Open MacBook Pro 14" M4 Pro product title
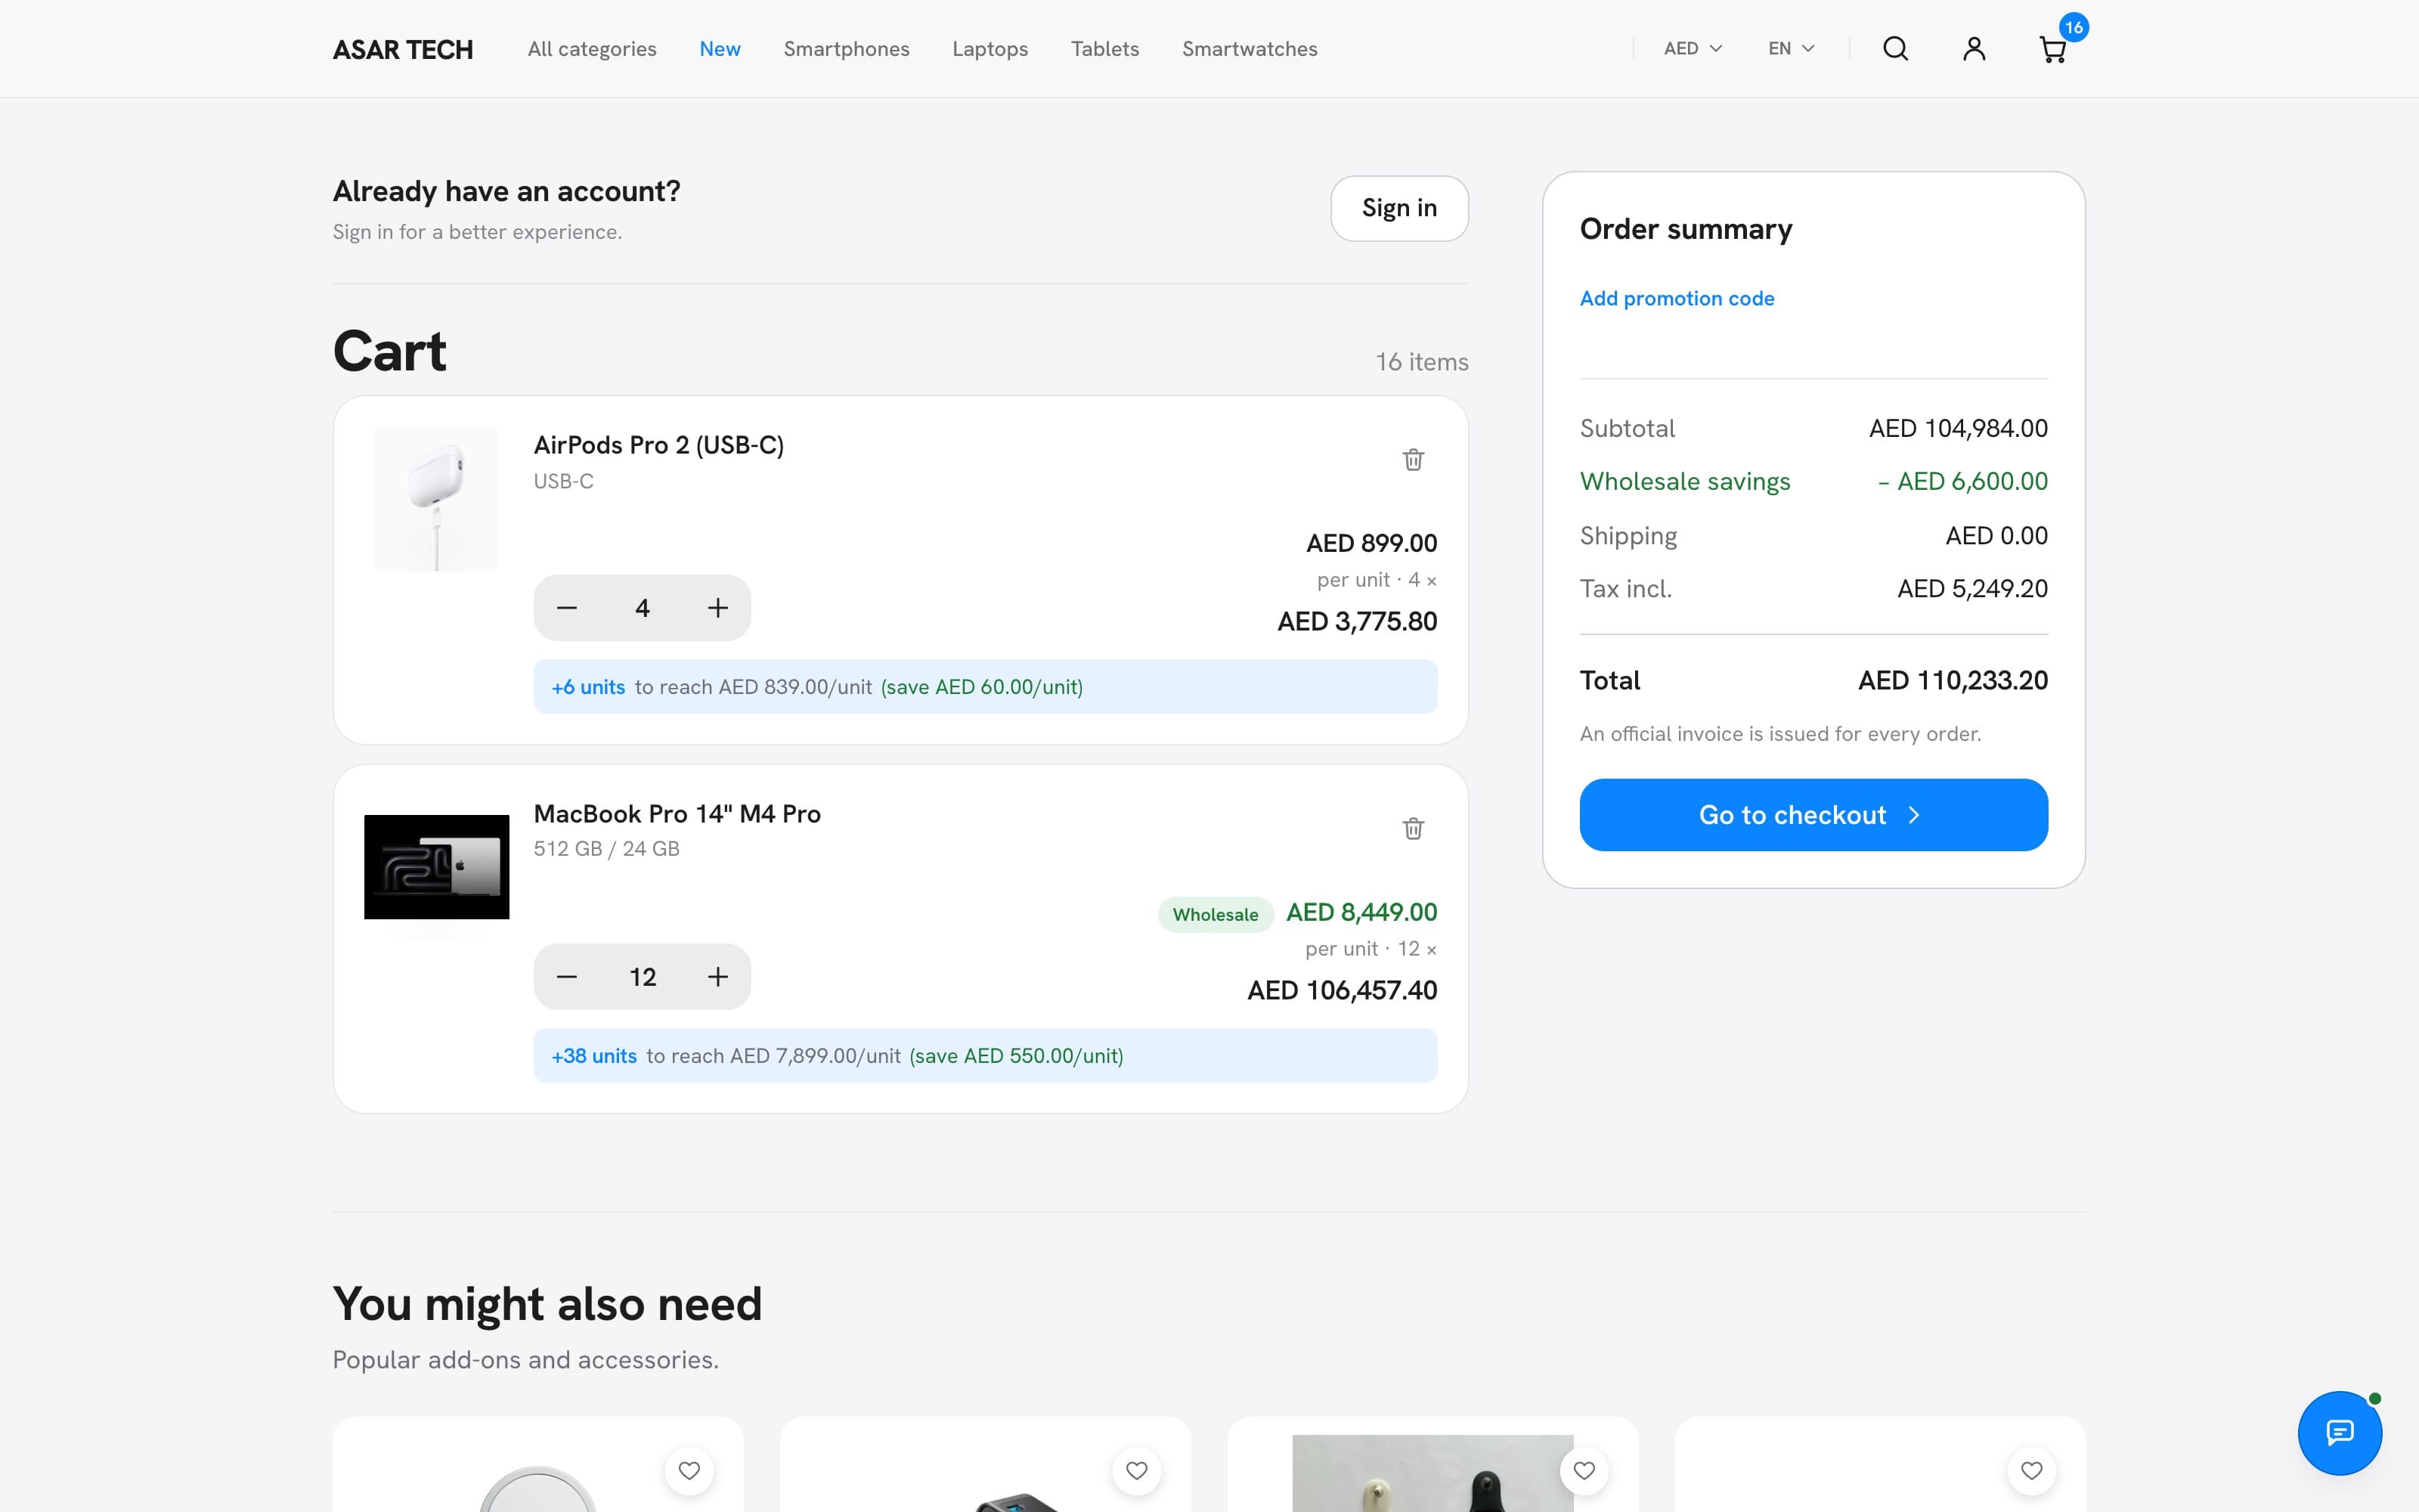The height and width of the screenshot is (1512, 2419). pos(677,814)
